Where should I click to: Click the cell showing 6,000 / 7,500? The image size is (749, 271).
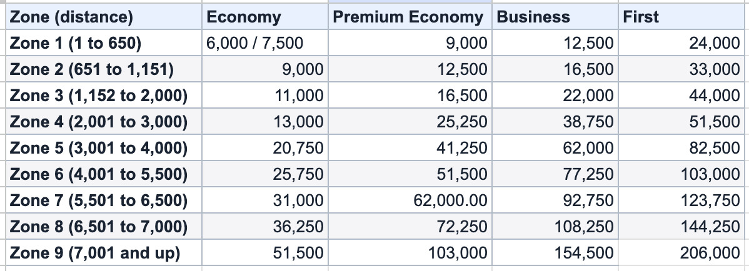[265, 42]
